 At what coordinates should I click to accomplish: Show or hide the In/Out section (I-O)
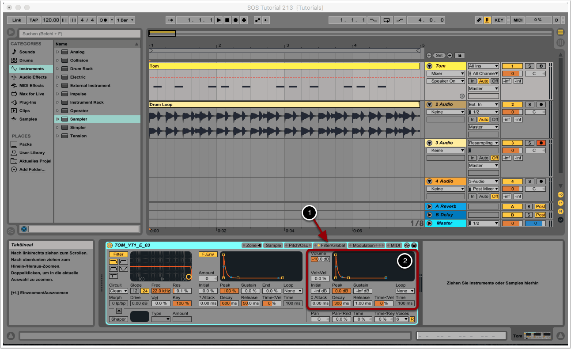(x=560, y=194)
